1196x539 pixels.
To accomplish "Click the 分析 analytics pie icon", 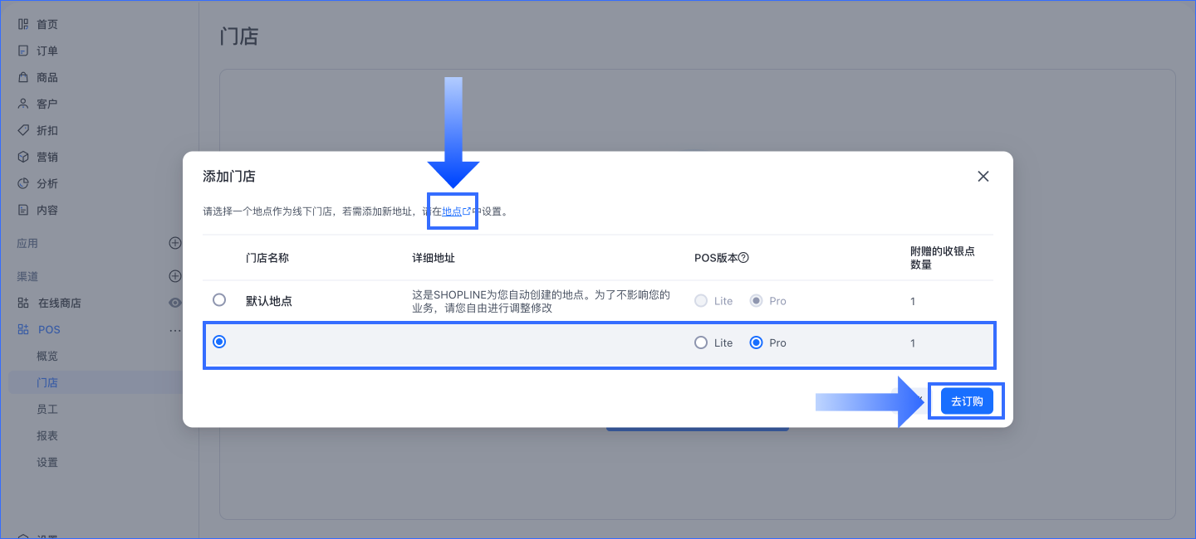I will pos(23,183).
